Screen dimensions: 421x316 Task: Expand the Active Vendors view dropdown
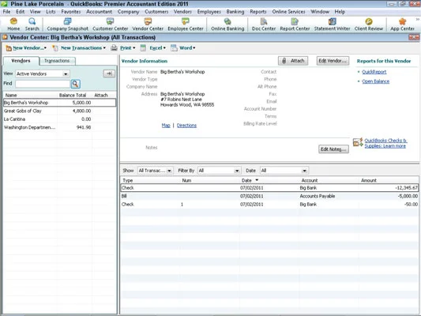click(x=66, y=73)
